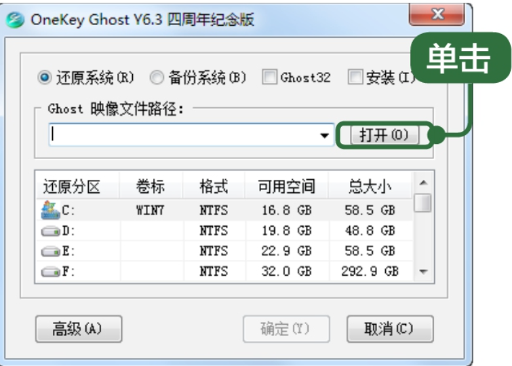
Task: Click the 48.8 GB total size cell
Action: (370, 231)
